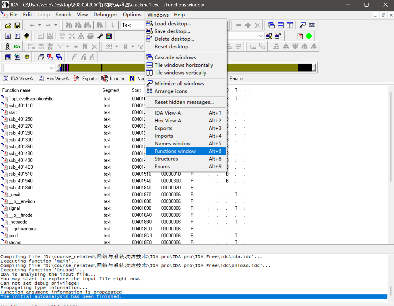
Task: Open the File menu
Action: click(x=13, y=14)
